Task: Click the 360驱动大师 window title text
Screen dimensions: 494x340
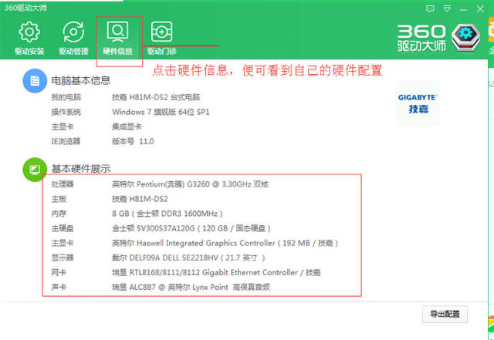Action: 25,8
